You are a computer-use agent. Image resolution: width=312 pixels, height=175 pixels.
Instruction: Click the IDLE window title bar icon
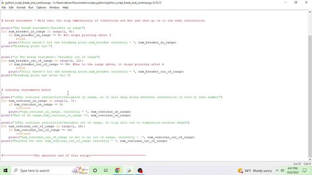[x=2, y=2]
